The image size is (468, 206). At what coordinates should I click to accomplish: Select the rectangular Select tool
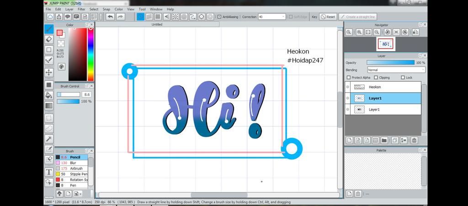click(x=49, y=118)
